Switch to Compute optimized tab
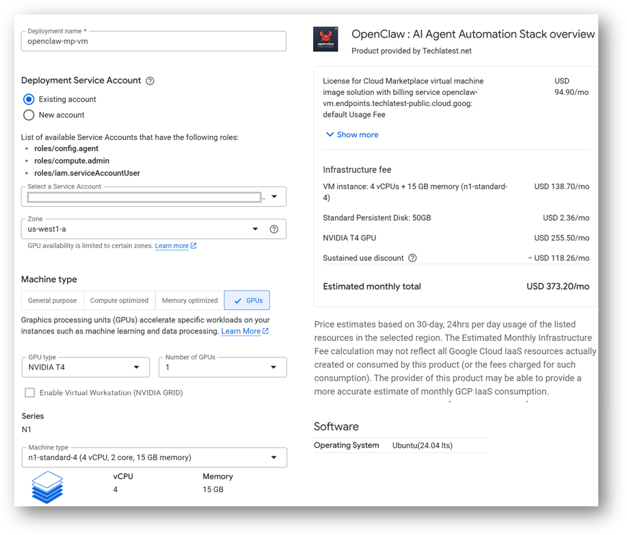 119,301
